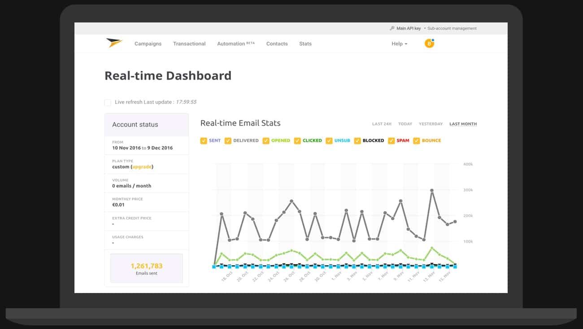
Task: Open the Transactional menu
Action: 189,44
